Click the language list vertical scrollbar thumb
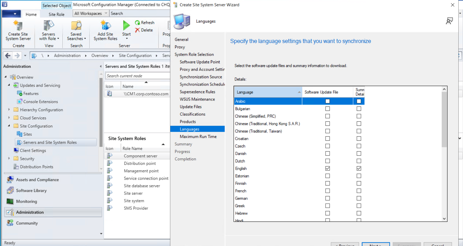This screenshot has width=463, height=246. tap(444, 119)
